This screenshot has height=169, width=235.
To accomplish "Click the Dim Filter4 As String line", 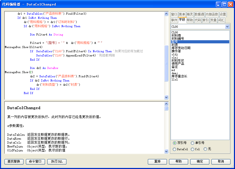I will click(47, 34).
